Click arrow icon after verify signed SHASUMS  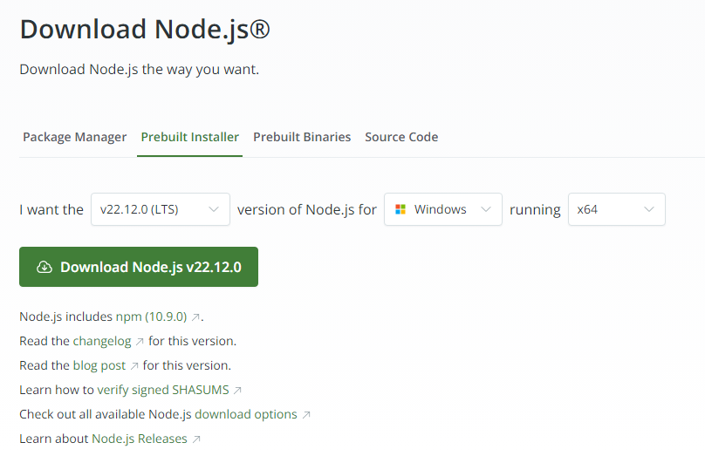tap(237, 390)
